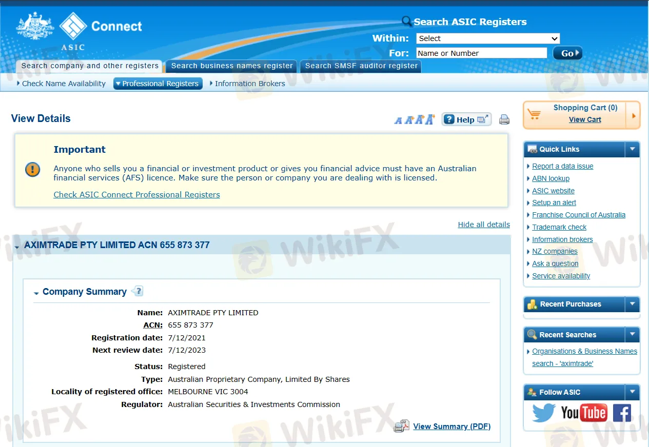This screenshot has height=447, width=649.
Task: Open Franchise Council of Australia link
Action: pyautogui.click(x=579, y=215)
